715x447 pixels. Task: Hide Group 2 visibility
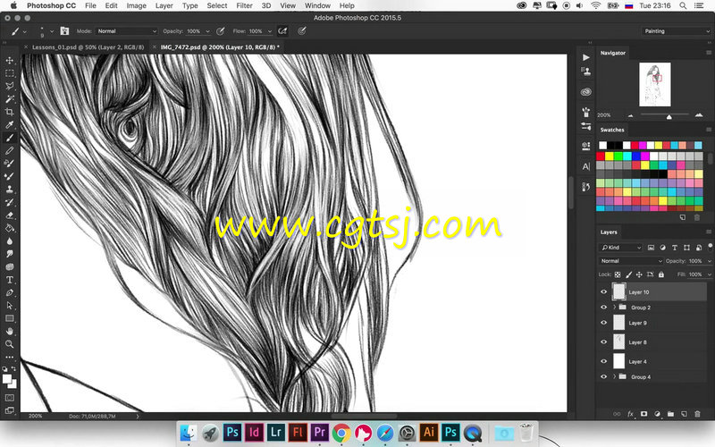[x=604, y=308]
